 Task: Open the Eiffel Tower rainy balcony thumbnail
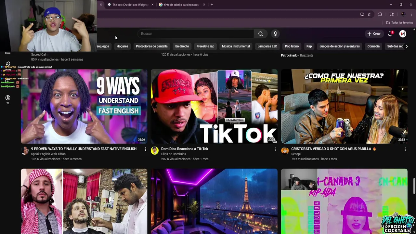[214, 201]
